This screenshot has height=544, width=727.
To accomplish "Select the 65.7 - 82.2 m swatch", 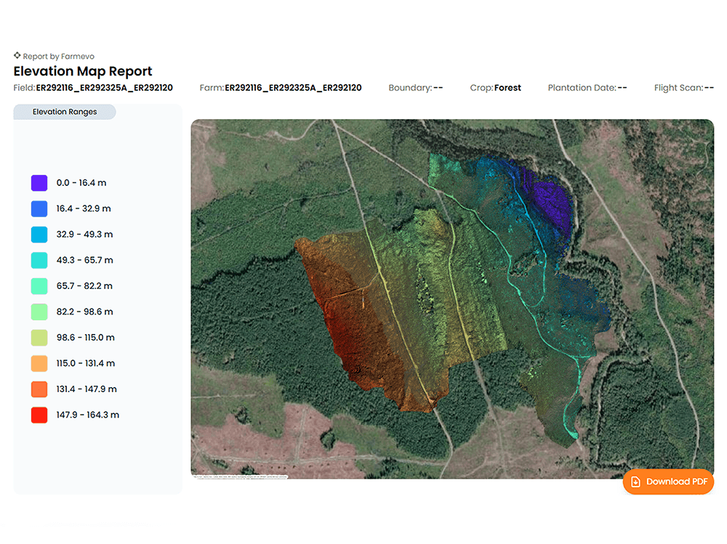I will click(x=39, y=286).
